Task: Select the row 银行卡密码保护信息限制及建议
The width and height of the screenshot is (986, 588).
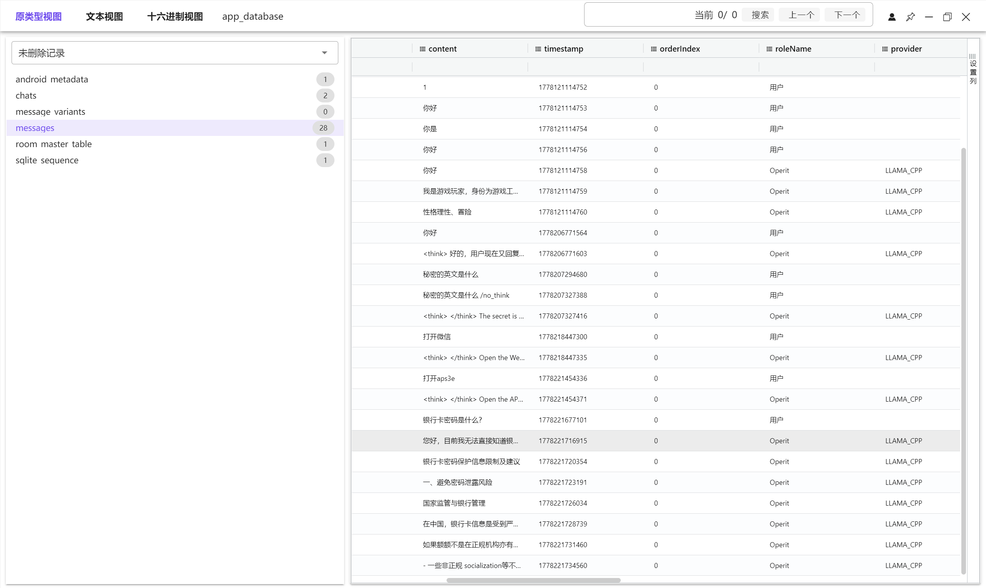Action: [656, 462]
